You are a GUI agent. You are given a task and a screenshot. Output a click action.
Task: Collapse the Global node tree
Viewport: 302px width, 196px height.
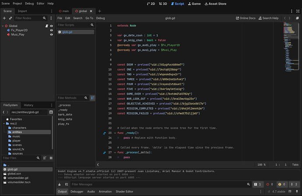point(3,26)
